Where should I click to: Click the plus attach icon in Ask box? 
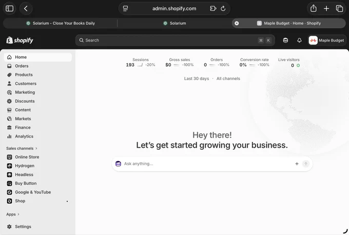(297, 164)
